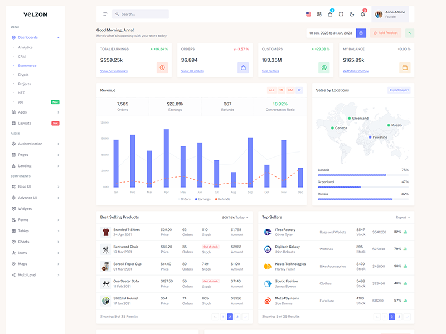Image resolution: width=446 pixels, height=334 pixels.
Task: Open the View net earnings link
Action: [114, 71]
